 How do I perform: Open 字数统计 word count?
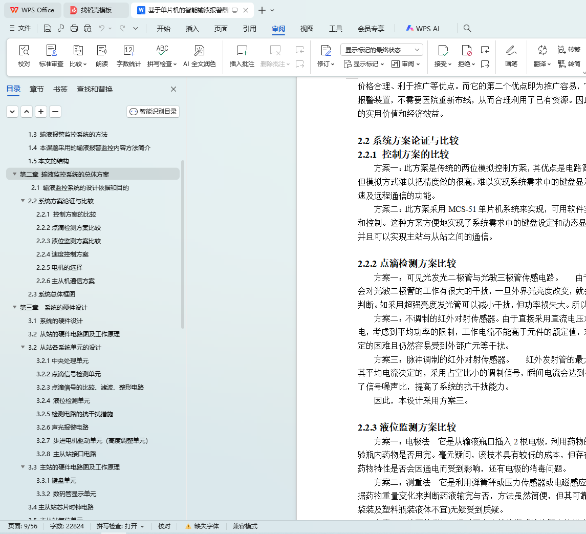(x=128, y=56)
